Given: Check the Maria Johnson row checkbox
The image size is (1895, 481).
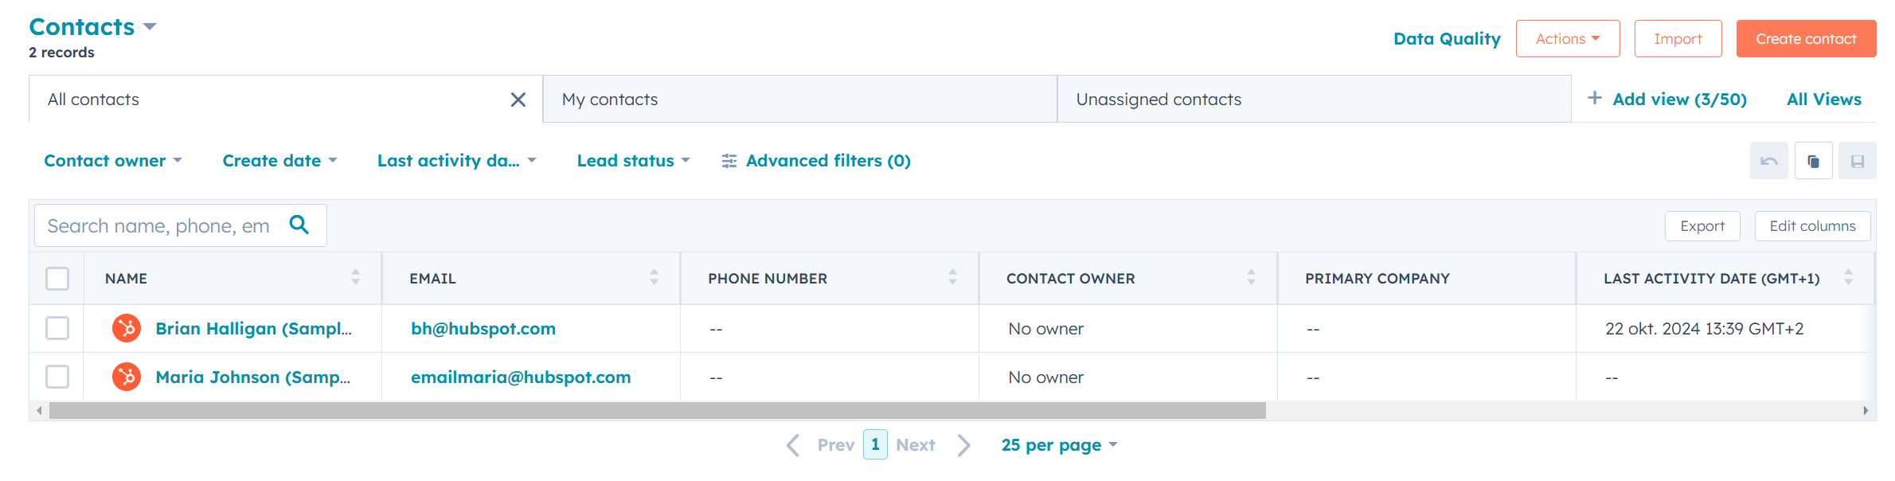Looking at the screenshot, I should [x=57, y=377].
